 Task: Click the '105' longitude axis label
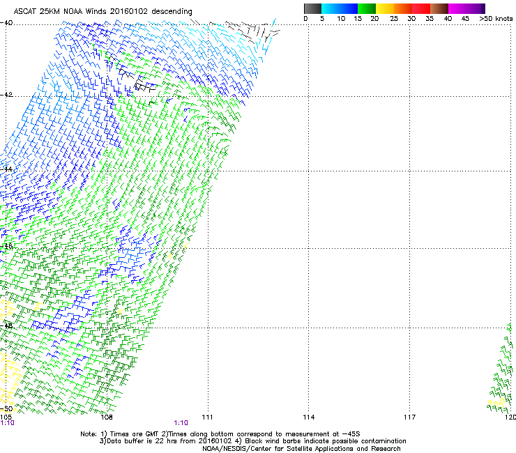6,417
